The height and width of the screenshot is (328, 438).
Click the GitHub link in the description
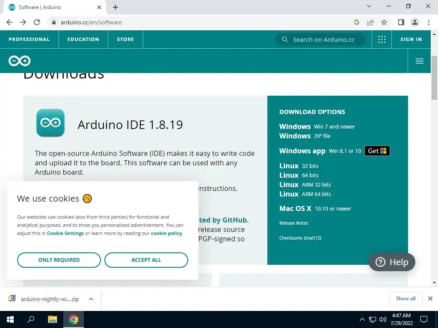(223, 220)
